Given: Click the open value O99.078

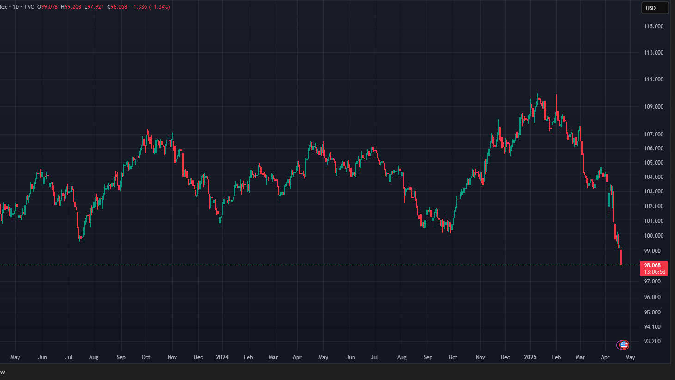Looking at the screenshot, I should [x=48, y=7].
